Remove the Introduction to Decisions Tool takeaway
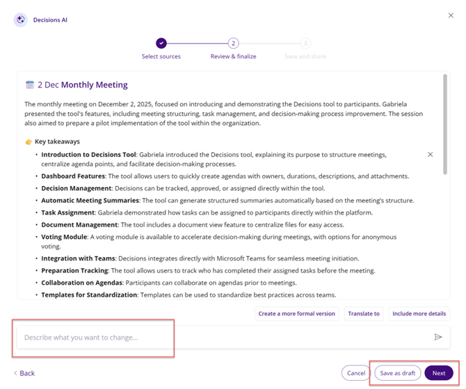466x389 pixels. point(430,154)
